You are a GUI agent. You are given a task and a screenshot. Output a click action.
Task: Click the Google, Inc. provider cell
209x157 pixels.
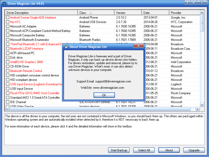(x=178, y=18)
